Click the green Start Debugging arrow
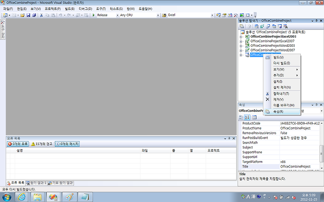 tap(94, 15)
